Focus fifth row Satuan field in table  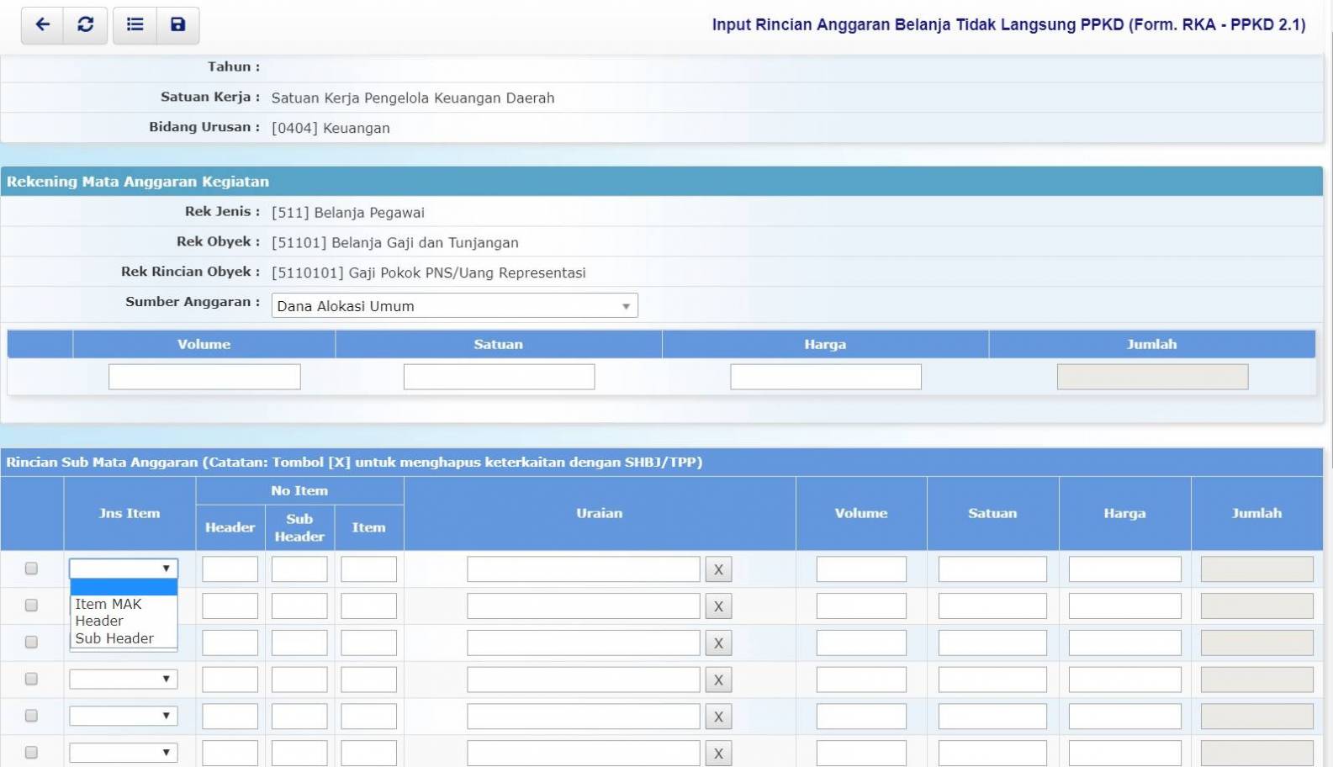992,717
